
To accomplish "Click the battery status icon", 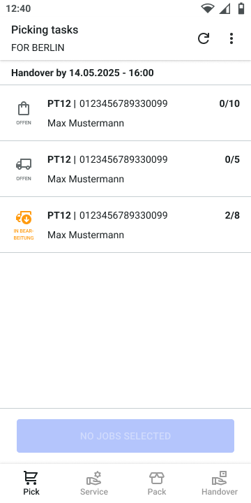I will click(x=241, y=8).
